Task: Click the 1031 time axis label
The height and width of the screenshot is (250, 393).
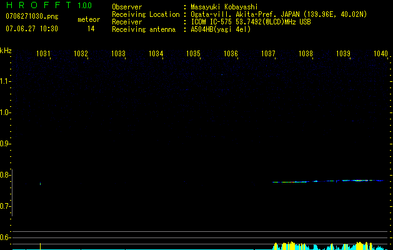Action: (43, 53)
